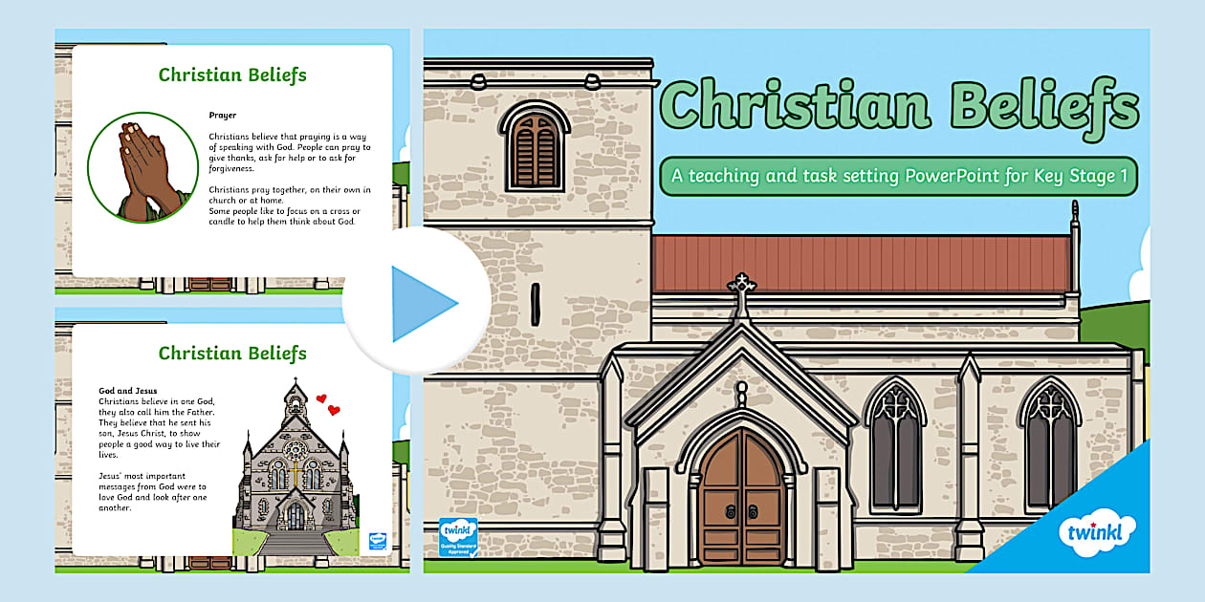Click the small Twinkl stamp on God slide

coord(377,542)
